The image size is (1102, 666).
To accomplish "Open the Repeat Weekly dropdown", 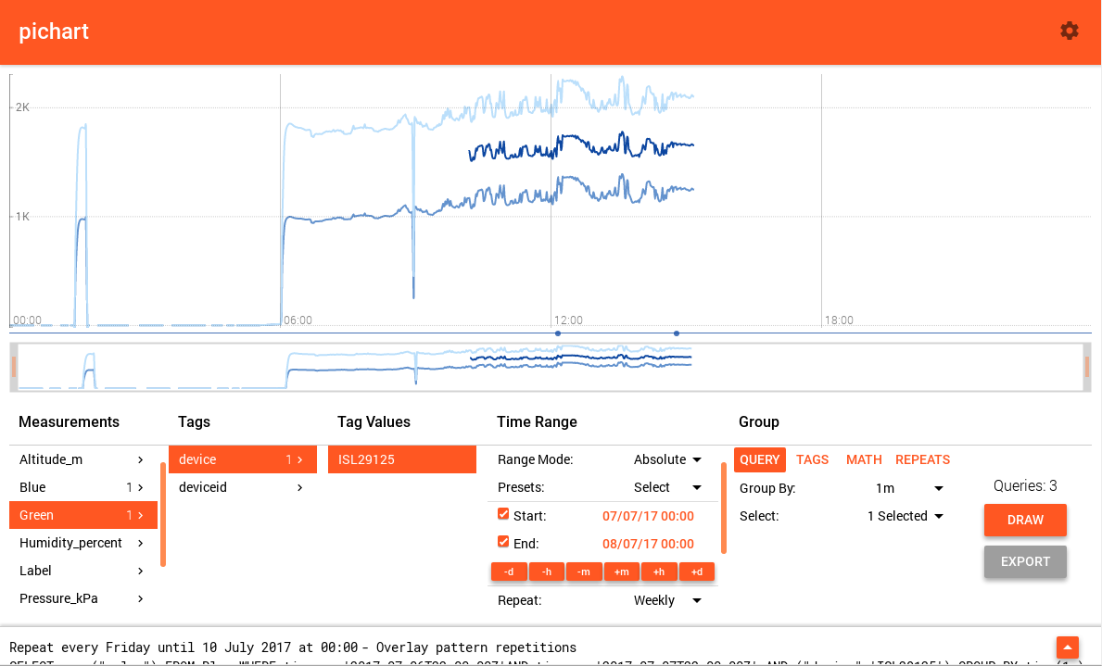I will [667, 600].
